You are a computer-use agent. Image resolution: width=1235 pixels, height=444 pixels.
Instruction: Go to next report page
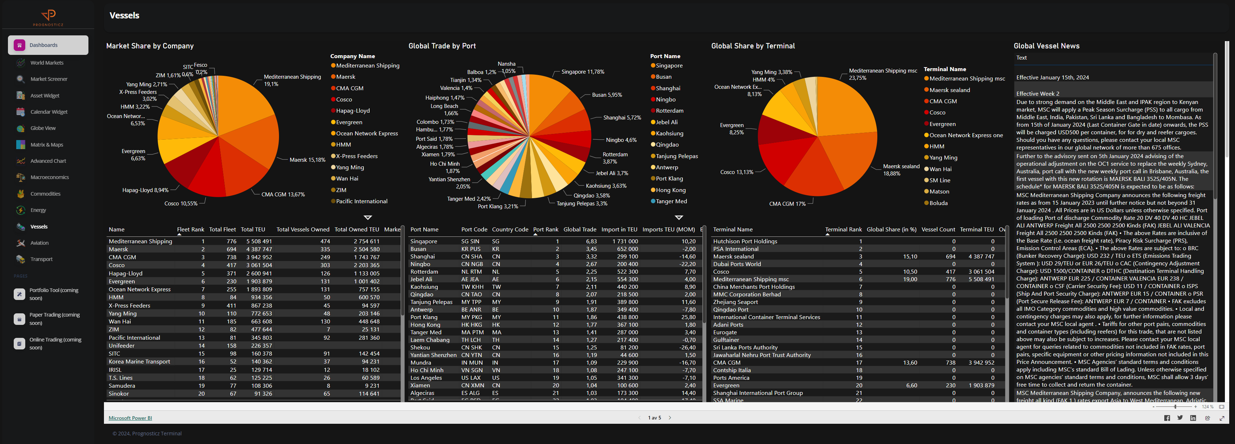[x=670, y=418]
